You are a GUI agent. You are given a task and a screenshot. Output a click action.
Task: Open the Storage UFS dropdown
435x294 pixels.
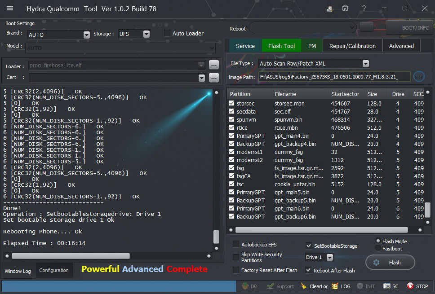[x=146, y=34]
